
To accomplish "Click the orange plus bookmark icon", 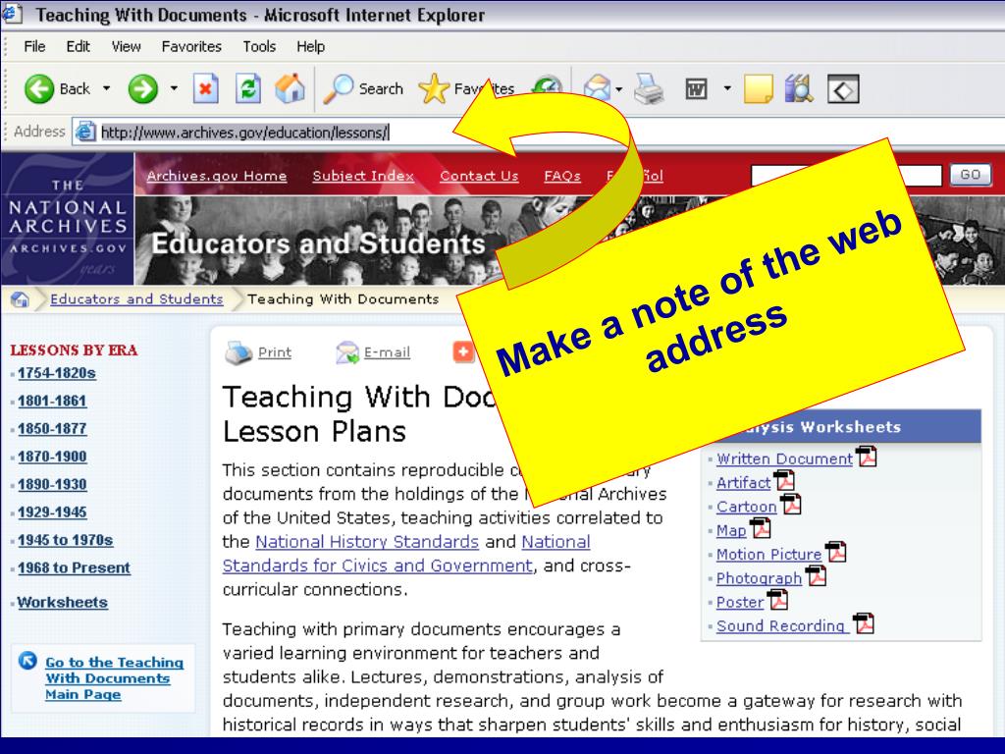I will (x=463, y=351).
